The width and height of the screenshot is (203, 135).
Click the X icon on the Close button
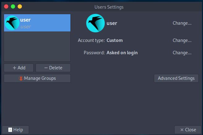tap(182, 130)
